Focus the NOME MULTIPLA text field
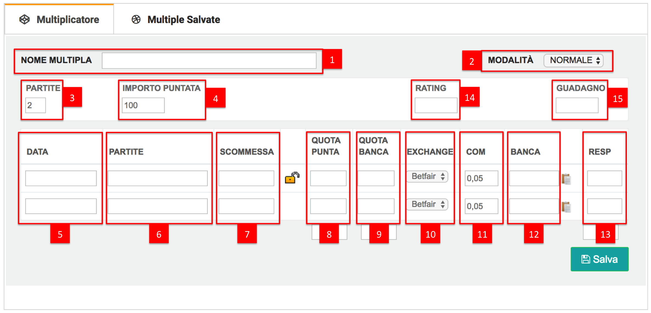The image size is (651, 313). pyautogui.click(x=209, y=61)
